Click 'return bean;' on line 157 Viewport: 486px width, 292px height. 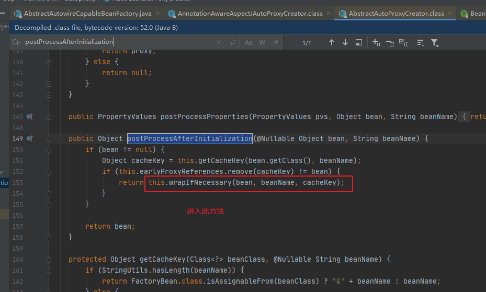(110, 226)
